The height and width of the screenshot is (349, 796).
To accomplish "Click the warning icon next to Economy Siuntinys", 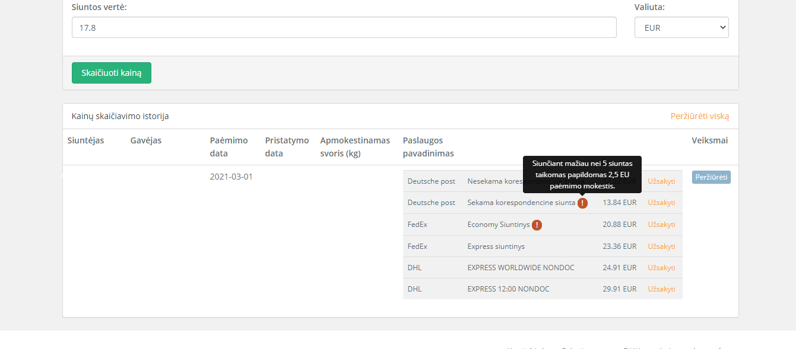I will (537, 225).
